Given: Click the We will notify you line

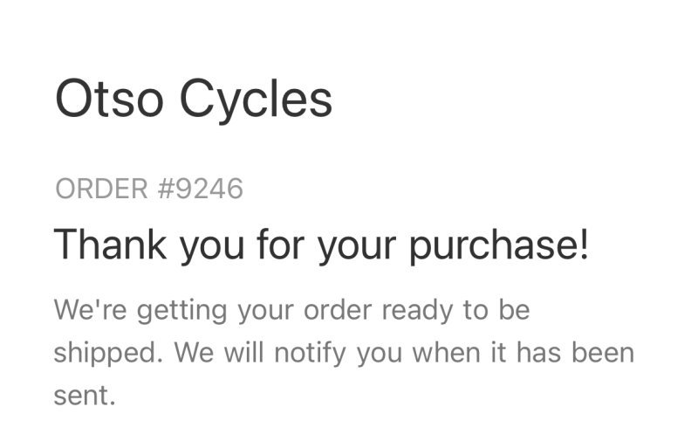Looking at the screenshot, I should point(345,354).
